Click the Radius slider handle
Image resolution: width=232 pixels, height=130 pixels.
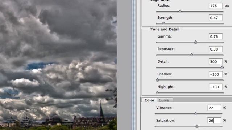[180, 11]
